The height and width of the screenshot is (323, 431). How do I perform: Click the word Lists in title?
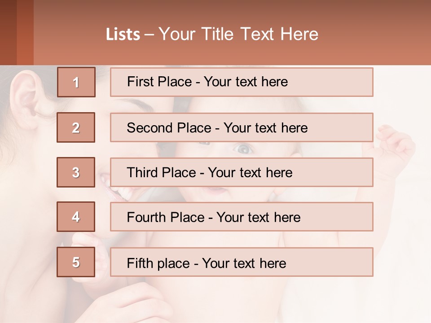tap(123, 35)
